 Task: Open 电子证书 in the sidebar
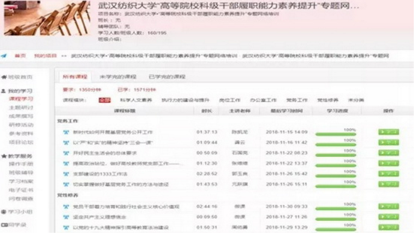(x=21, y=190)
